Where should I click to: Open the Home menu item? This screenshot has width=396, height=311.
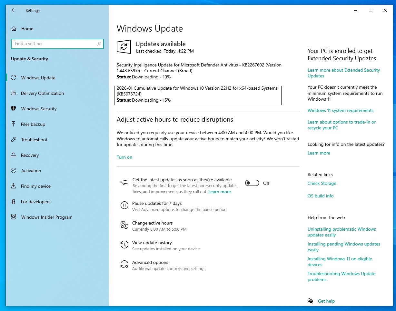(x=26, y=29)
